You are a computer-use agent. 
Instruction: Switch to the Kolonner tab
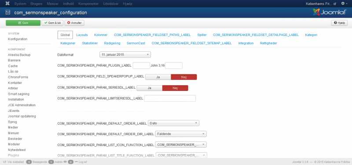pyautogui.click(x=101, y=35)
